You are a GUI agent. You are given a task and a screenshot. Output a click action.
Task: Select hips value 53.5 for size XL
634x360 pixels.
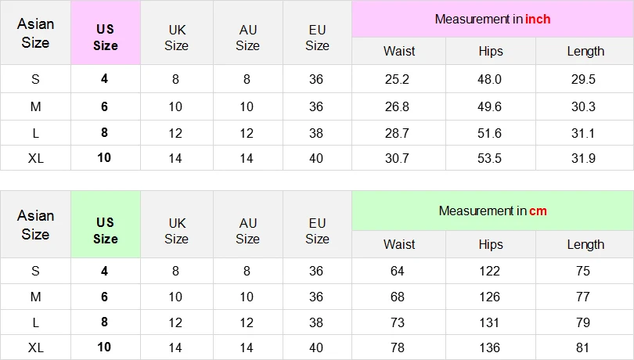(x=489, y=158)
